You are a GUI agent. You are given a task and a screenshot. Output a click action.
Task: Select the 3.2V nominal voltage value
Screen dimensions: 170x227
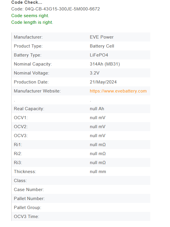click(94, 73)
